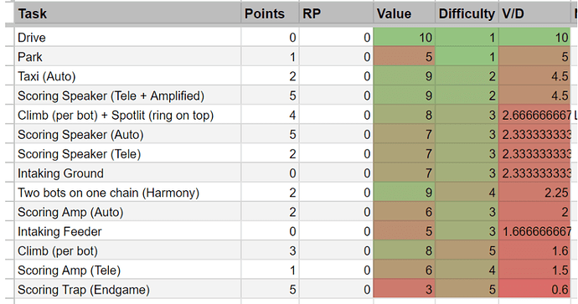Click the Scoring Amp (Tele) cell

point(128,271)
